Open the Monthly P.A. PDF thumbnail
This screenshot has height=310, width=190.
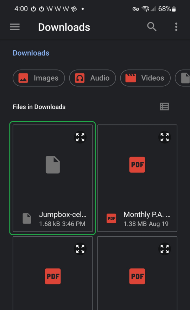(x=137, y=165)
